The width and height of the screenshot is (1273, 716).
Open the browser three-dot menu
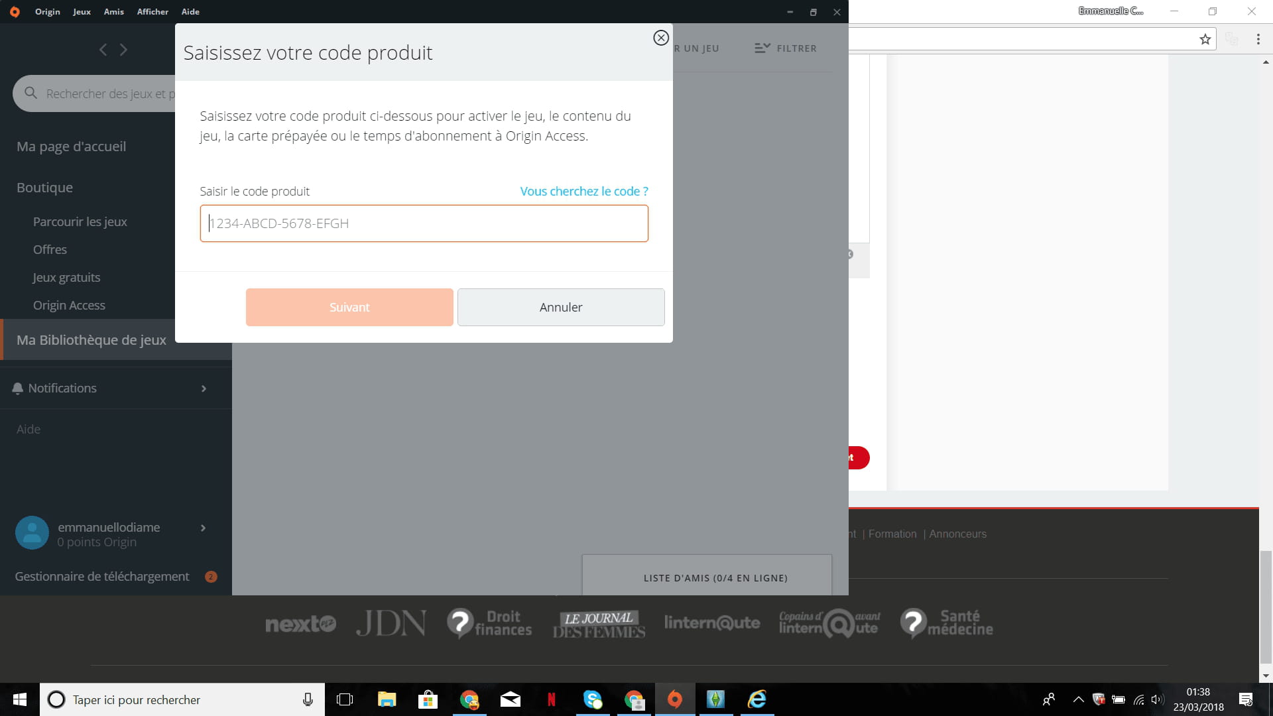(1258, 39)
